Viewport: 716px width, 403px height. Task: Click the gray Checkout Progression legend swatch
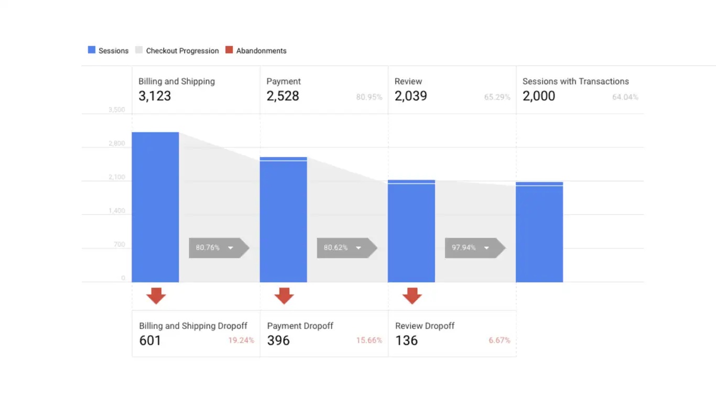[x=139, y=50]
